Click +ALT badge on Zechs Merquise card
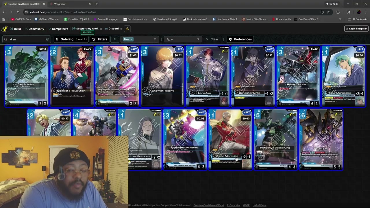The image size is (370, 208). 246,112
